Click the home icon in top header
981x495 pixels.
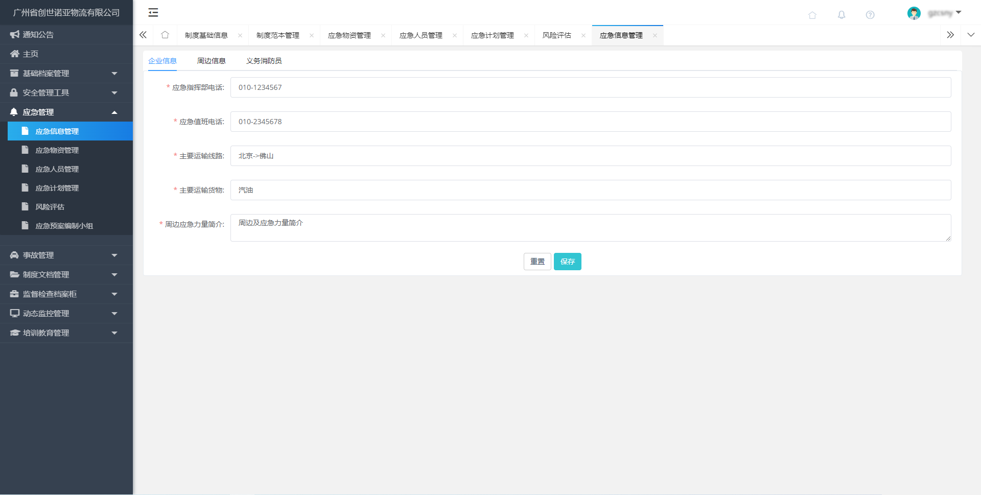pyautogui.click(x=812, y=15)
